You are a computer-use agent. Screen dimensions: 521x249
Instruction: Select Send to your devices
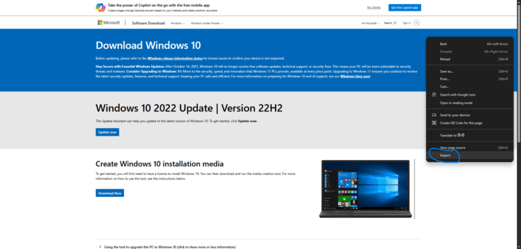tap(469, 115)
